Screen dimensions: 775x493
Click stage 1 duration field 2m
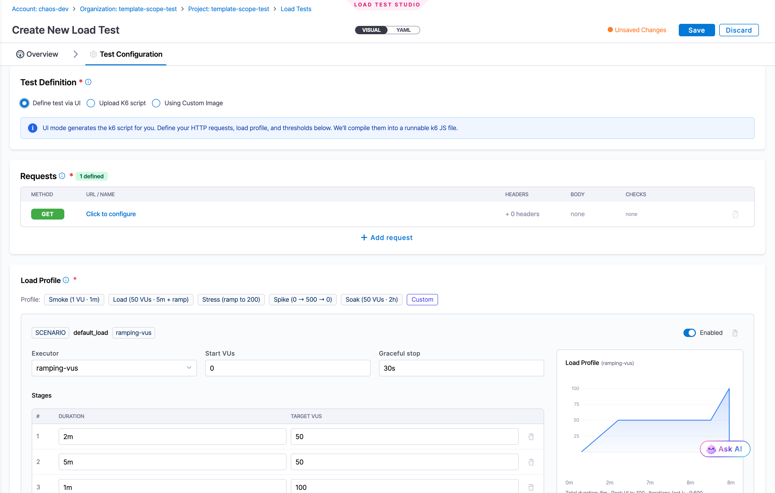pyautogui.click(x=172, y=436)
